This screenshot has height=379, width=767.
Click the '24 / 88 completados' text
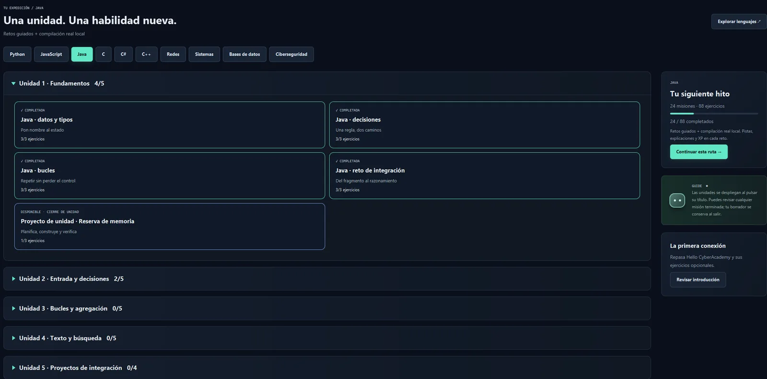pos(692,122)
